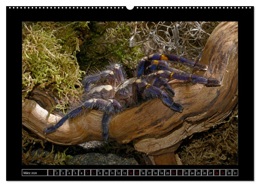Image resolution: width=260 pixels, height=187 pixels.
Task: Select day 10 in the calendar strip
Action: [x=106, y=173]
